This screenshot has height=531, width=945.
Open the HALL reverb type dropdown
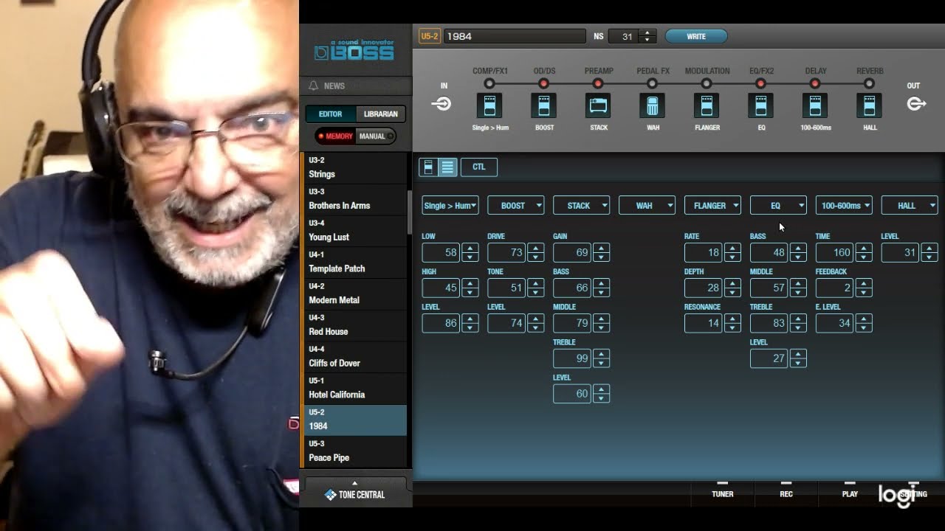pyautogui.click(x=910, y=206)
